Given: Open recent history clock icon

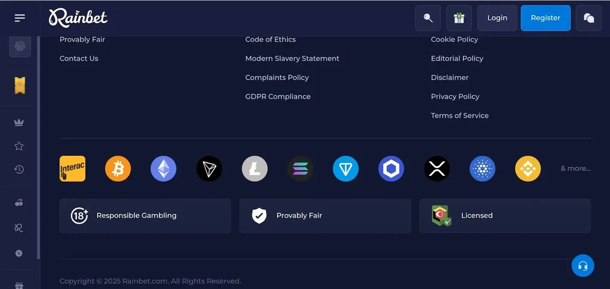Looking at the screenshot, I should [19, 170].
